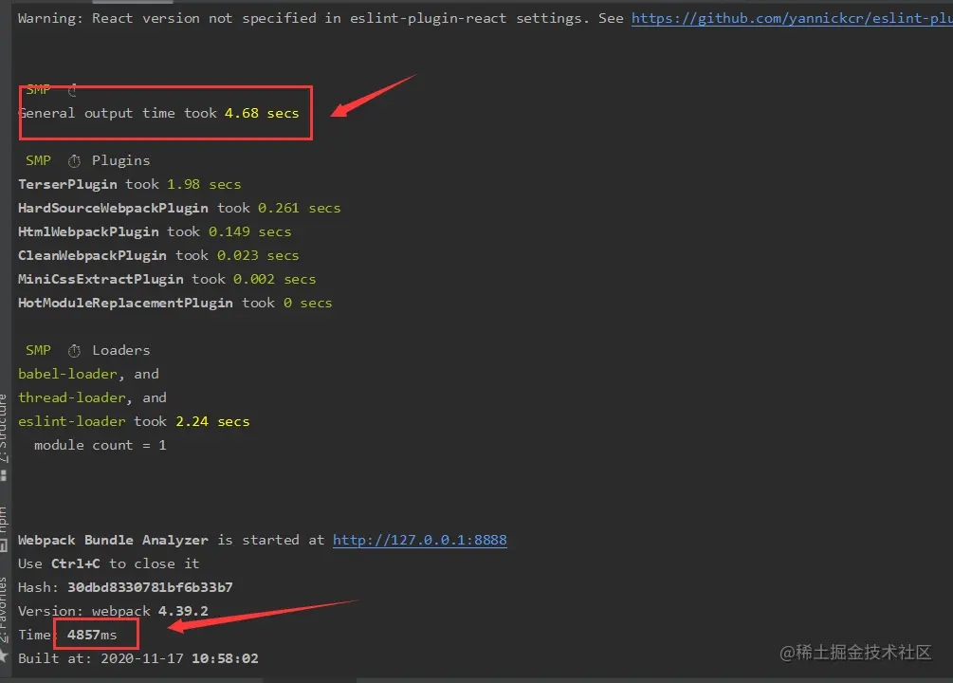Screen dimensions: 953x683
Task: Click the 'Built at: 2020-11-17 10:58:02' line
Action: point(137,658)
